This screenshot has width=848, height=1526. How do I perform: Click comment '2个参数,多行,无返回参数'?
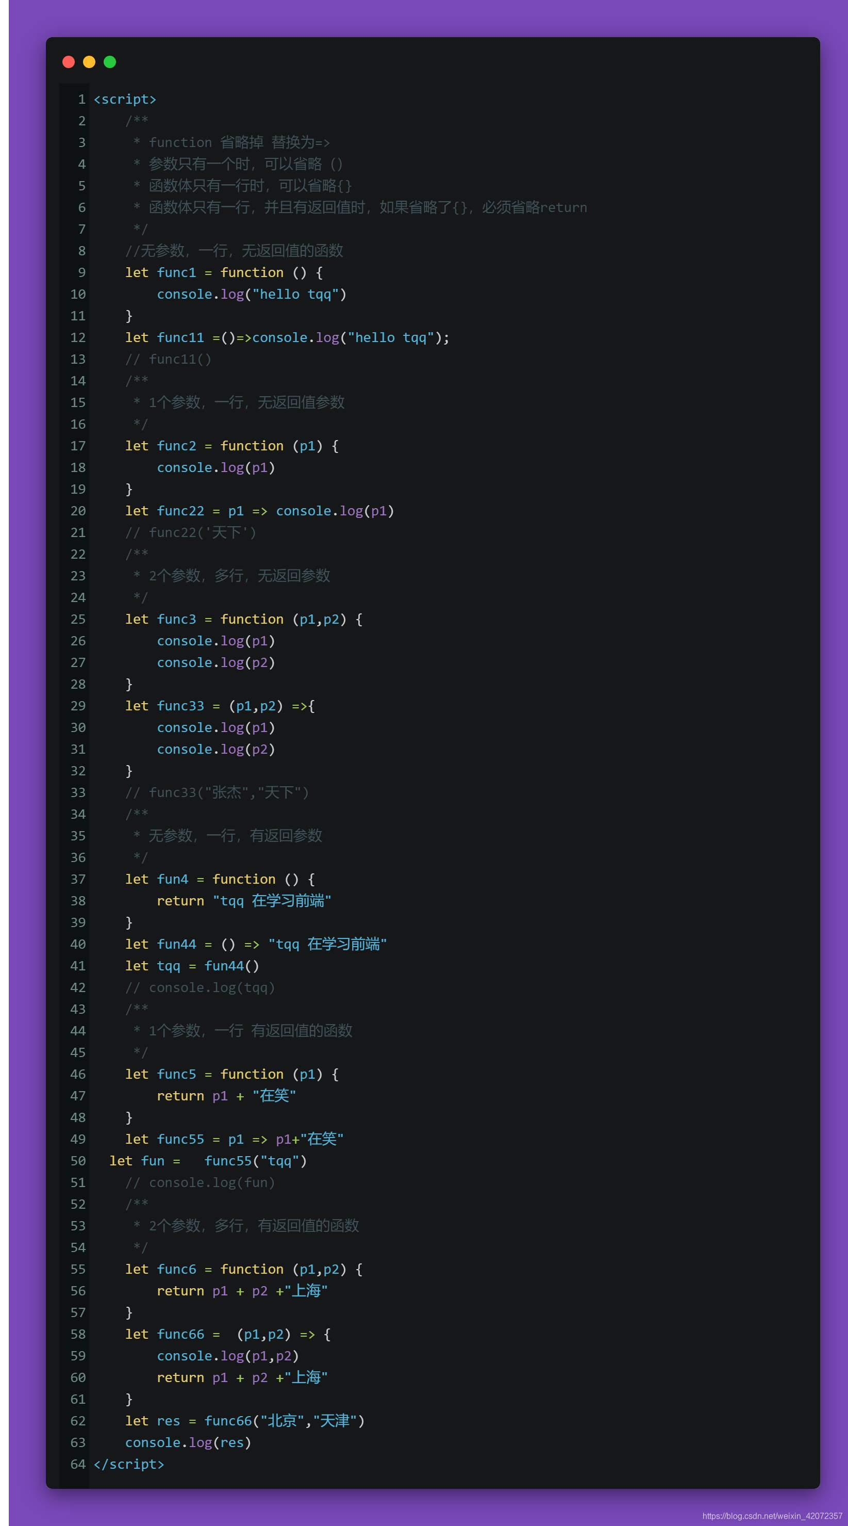point(239,576)
